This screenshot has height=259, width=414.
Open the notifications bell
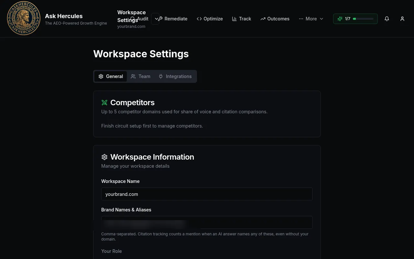pyautogui.click(x=387, y=19)
